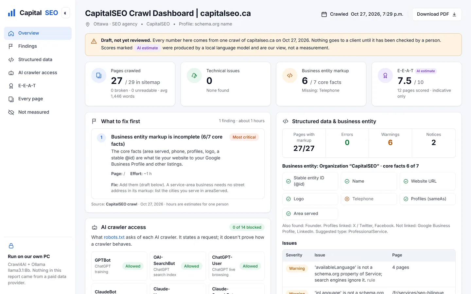Viewport: 471px width, 294px height.
Task: Click the flag icon by What to fix first
Action: (94, 121)
